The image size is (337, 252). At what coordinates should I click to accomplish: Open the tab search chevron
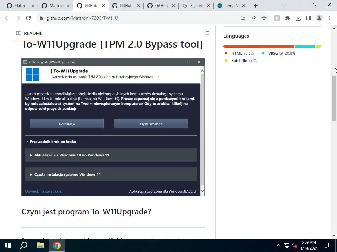click(x=284, y=5)
